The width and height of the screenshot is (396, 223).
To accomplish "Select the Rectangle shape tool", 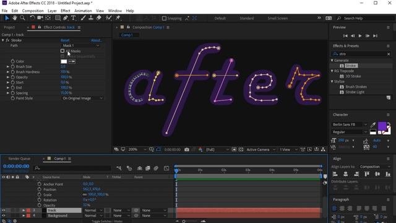I will [58, 18].
